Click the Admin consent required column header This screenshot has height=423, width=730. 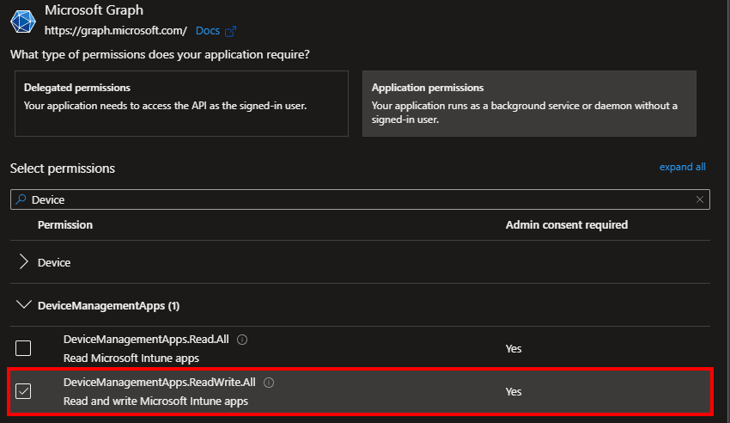tap(566, 224)
